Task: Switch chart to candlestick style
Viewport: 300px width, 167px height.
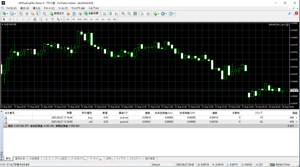Action: click(x=110, y=13)
